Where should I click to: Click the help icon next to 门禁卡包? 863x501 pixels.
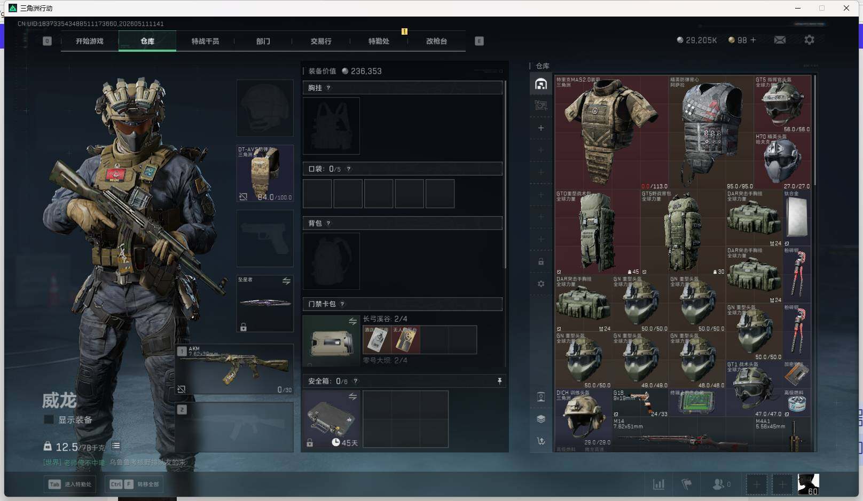[x=342, y=305]
